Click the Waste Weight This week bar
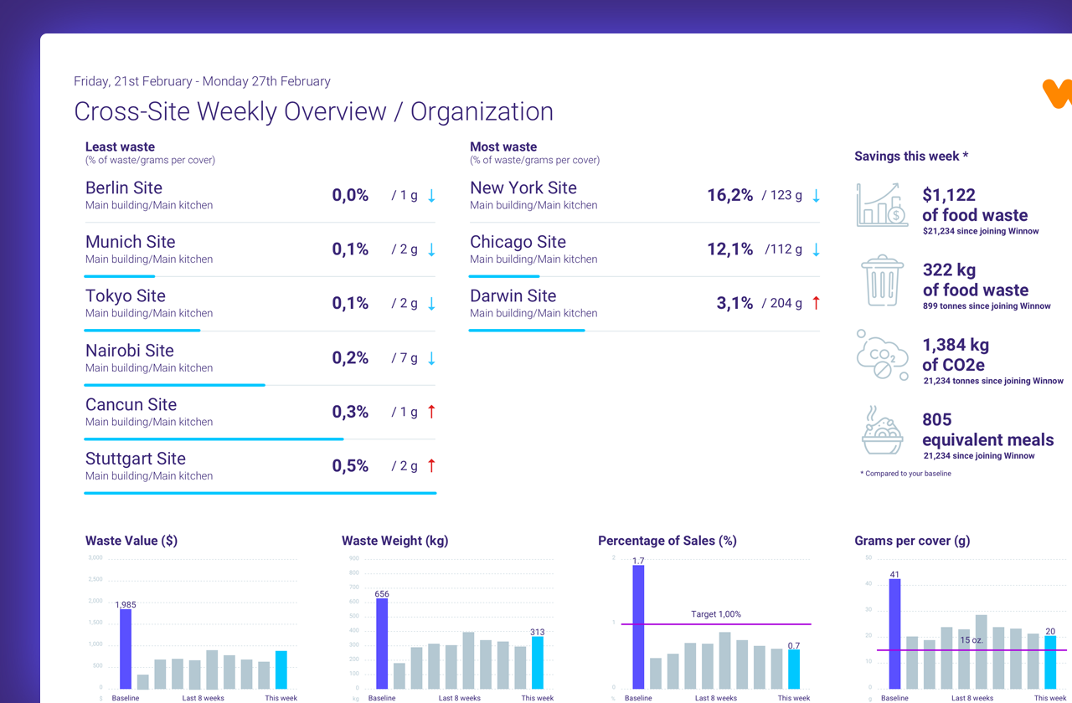Image resolution: width=1072 pixels, height=703 pixels. 537,662
